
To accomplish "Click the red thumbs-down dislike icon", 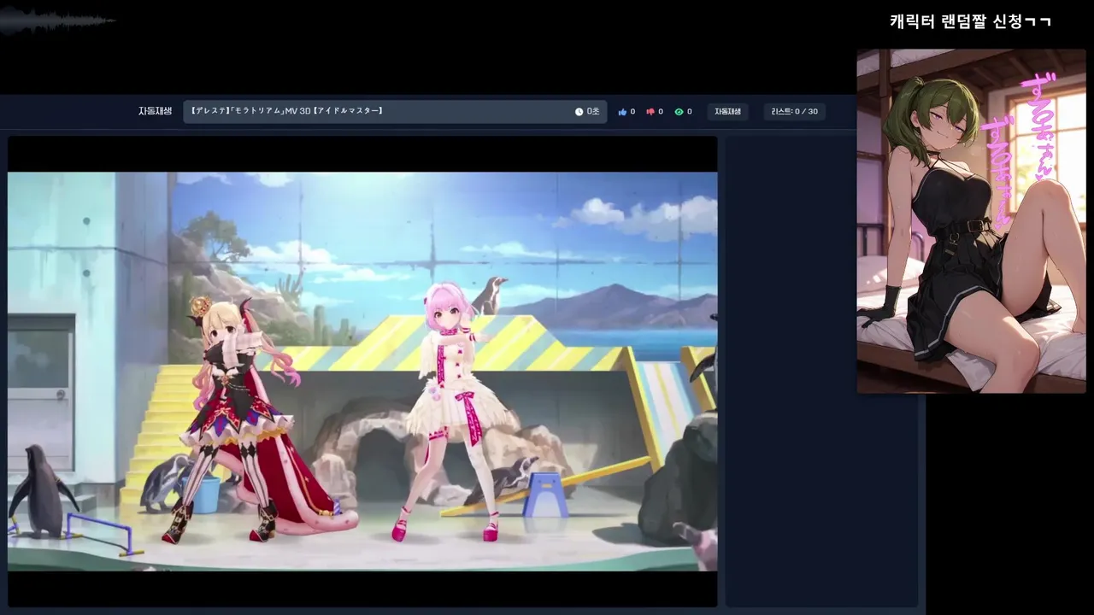I will click(650, 112).
